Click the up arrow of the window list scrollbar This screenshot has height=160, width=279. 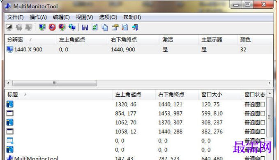270,93
